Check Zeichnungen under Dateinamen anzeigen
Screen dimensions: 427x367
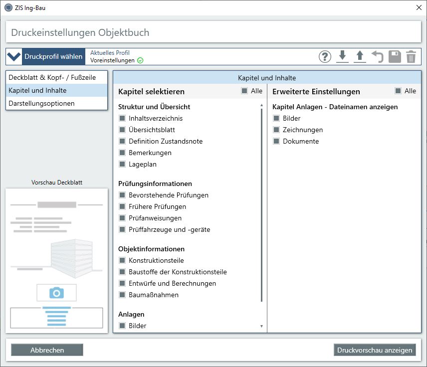tap(276, 130)
